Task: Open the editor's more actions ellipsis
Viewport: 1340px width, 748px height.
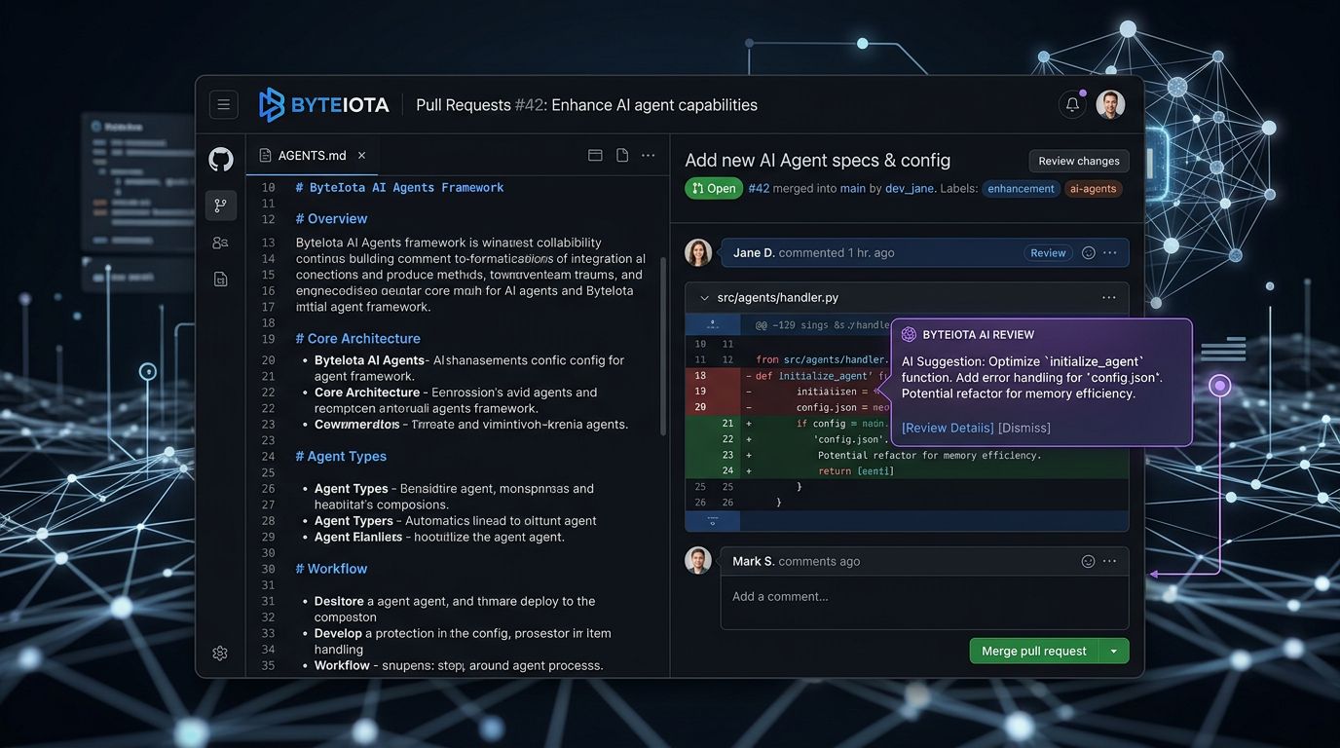Action: tap(649, 155)
